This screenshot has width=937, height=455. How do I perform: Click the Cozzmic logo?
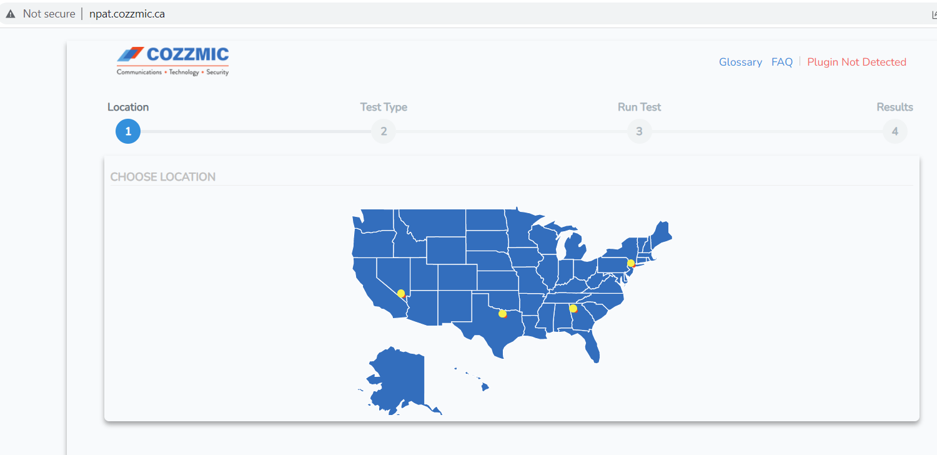tap(173, 61)
